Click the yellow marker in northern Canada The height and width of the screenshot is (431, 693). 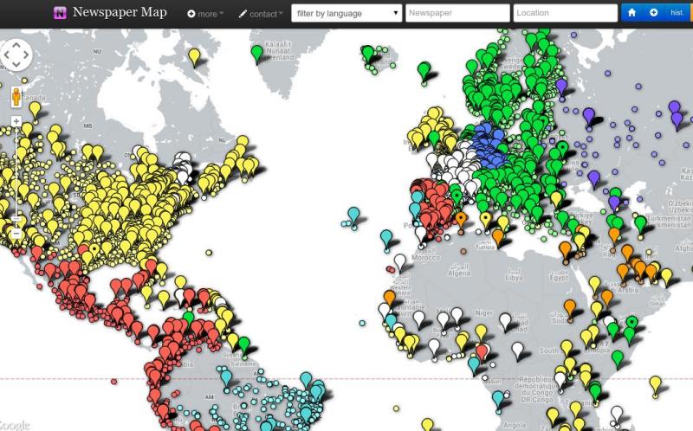click(x=194, y=55)
